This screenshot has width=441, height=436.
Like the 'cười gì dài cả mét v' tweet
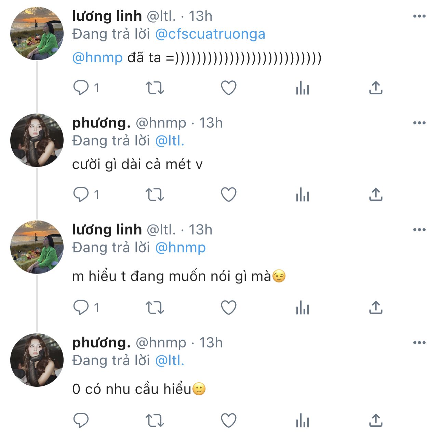(x=229, y=195)
